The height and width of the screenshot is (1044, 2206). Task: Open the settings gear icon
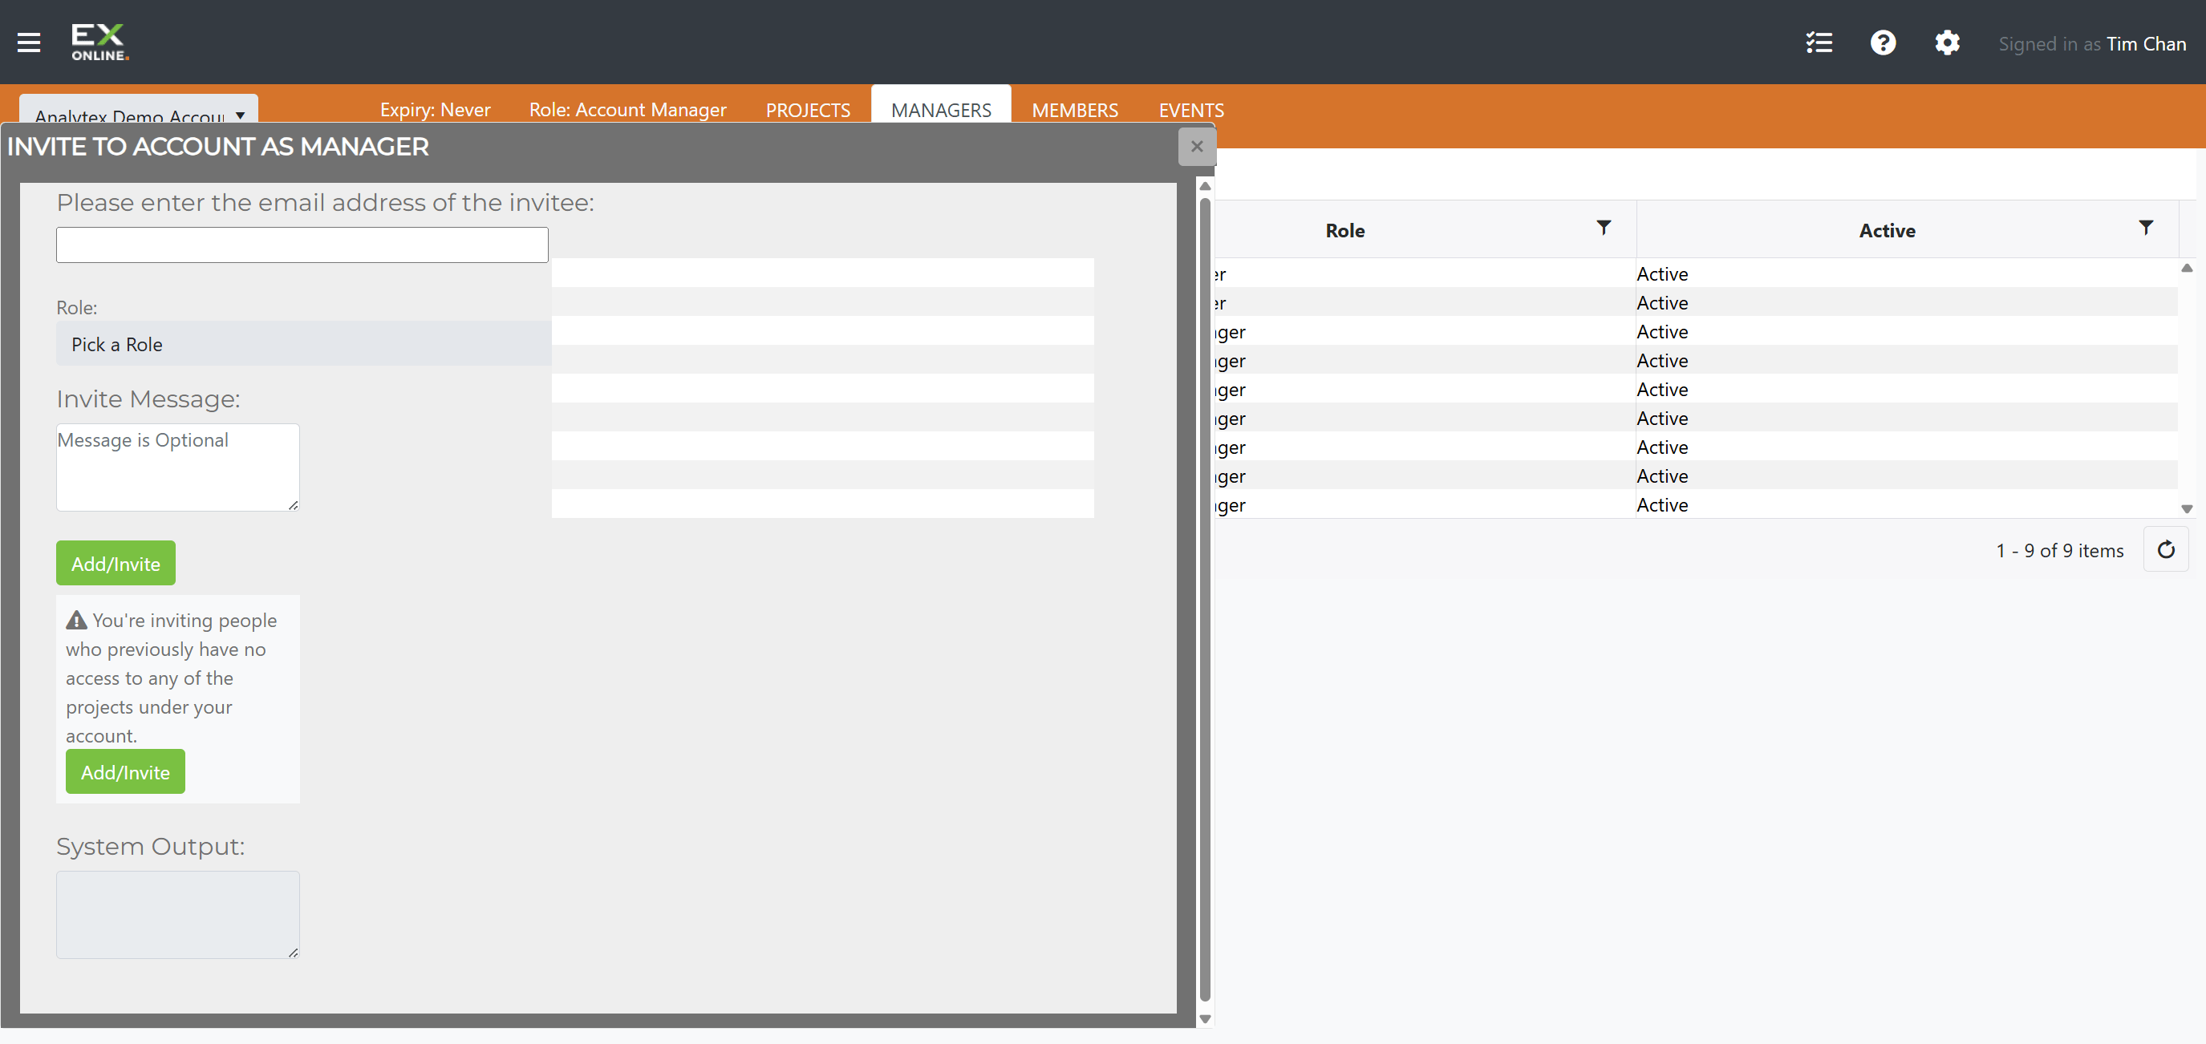click(x=1947, y=42)
